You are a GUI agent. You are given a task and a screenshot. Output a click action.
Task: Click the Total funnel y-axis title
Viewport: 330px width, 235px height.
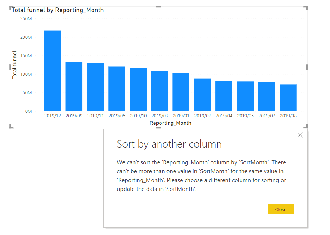14,65
